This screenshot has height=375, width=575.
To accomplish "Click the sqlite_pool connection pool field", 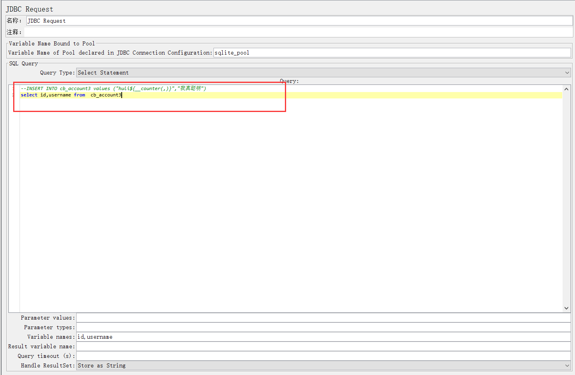I will 279,52.
